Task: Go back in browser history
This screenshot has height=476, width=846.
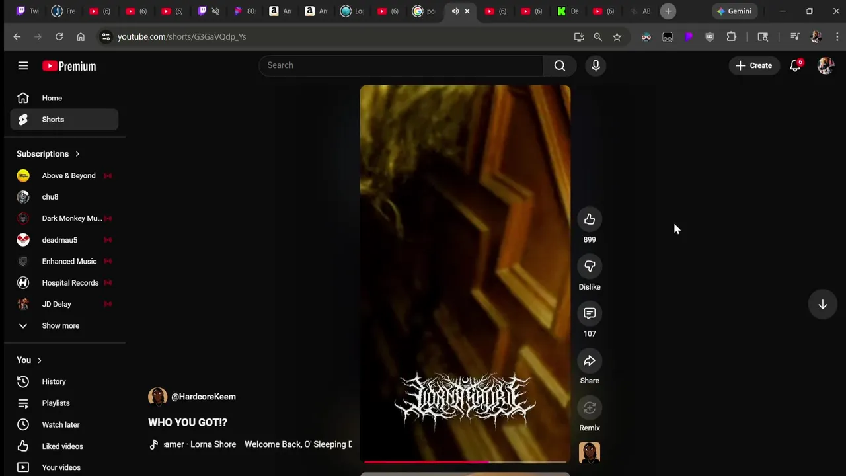Action: [17, 37]
